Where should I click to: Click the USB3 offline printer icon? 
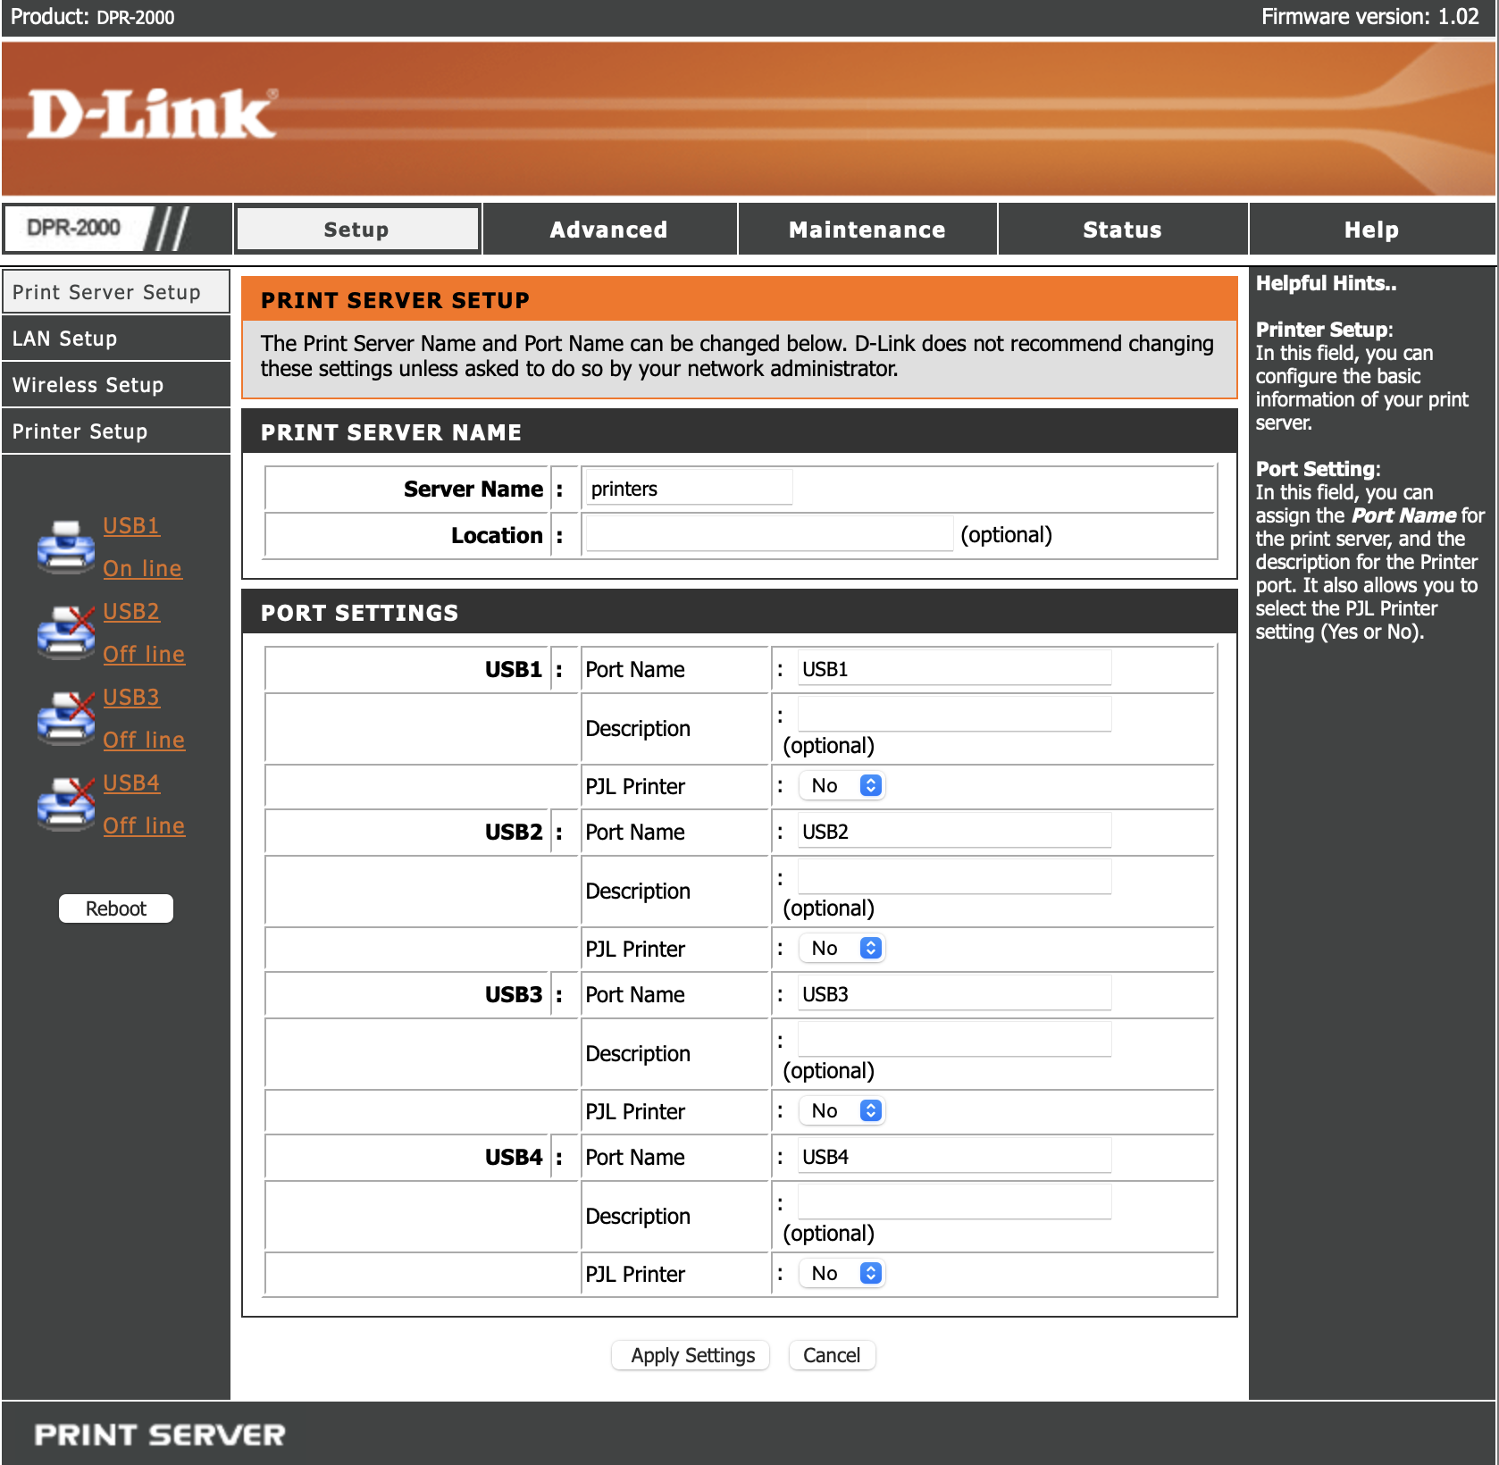click(x=66, y=718)
